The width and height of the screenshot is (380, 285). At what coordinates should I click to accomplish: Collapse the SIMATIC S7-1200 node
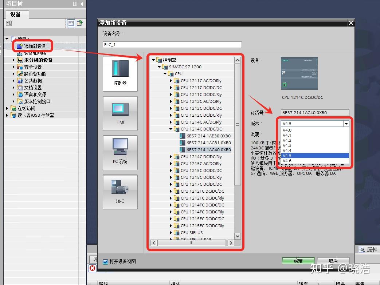pyautogui.click(x=159, y=67)
